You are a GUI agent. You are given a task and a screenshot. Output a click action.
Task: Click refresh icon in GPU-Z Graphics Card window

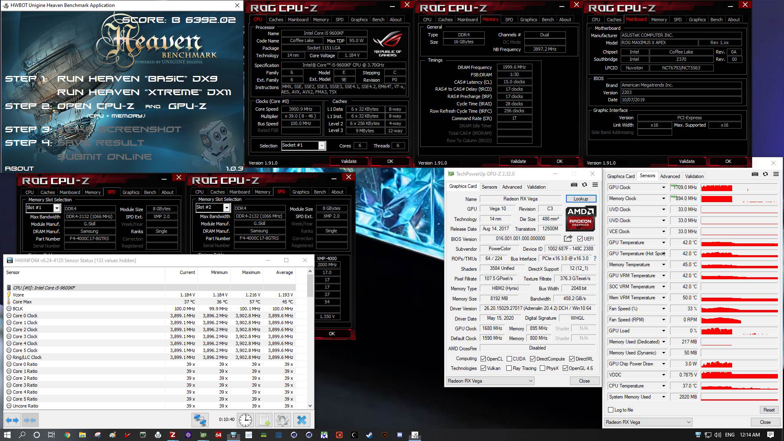pyautogui.click(x=584, y=185)
